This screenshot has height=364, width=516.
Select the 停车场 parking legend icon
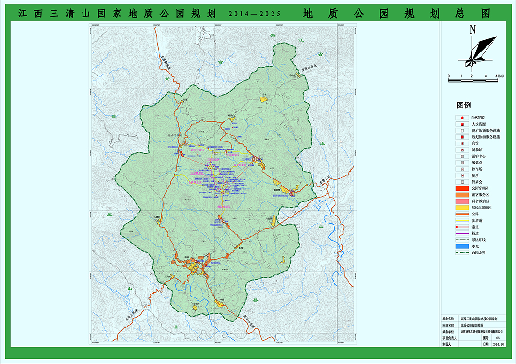tap(462, 169)
